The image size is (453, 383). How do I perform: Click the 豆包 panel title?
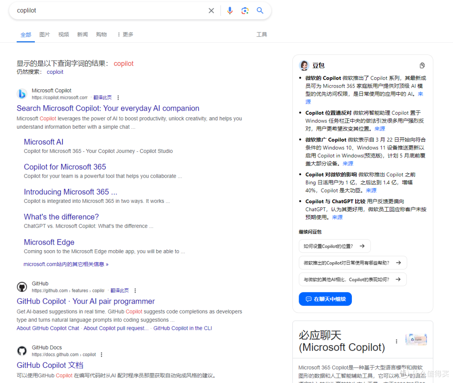coord(318,65)
